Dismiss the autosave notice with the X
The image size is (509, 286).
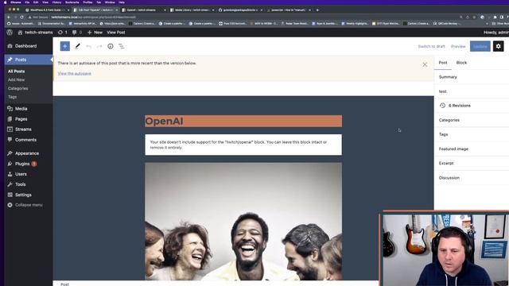[x=425, y=64]
